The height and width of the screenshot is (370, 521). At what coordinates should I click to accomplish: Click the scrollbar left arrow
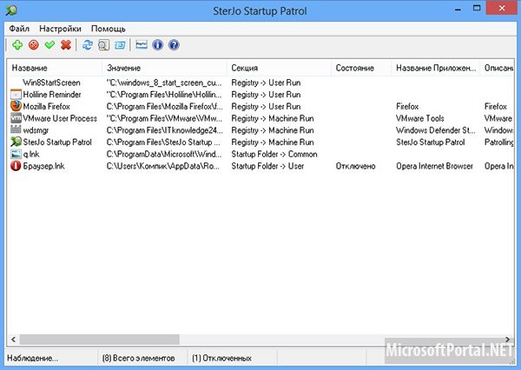[13, 340]
